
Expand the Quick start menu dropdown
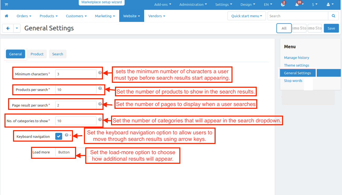pos(247,16)
